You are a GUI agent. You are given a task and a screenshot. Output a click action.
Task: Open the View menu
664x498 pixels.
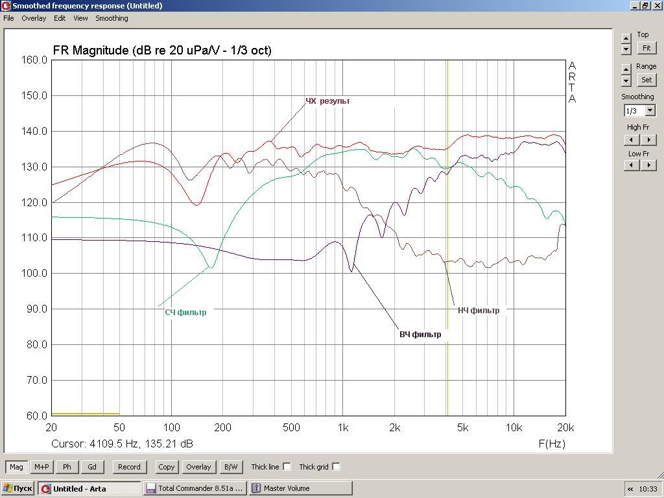[x=80, y=18]
